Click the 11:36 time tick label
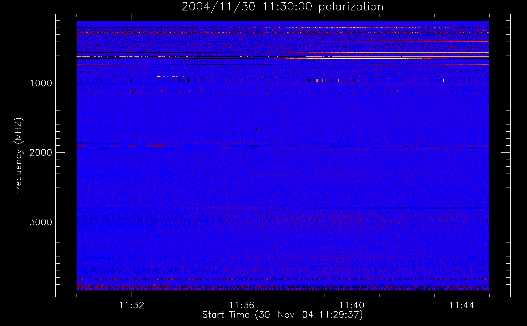Screen dimensions: 527x326 click(x=242, y=305)
